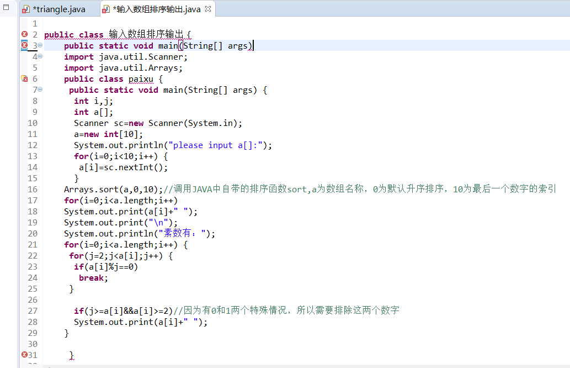This screenshot has height=368, width=570.
Task: Click the triangle.java tab file icon
Action: click(x=26, y=9)
